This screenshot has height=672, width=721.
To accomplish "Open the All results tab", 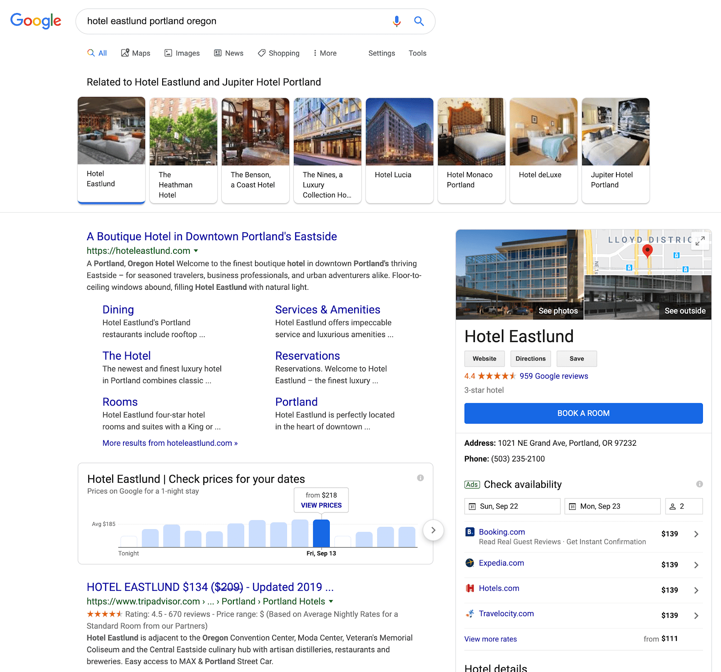I will [x=97, y=53].
